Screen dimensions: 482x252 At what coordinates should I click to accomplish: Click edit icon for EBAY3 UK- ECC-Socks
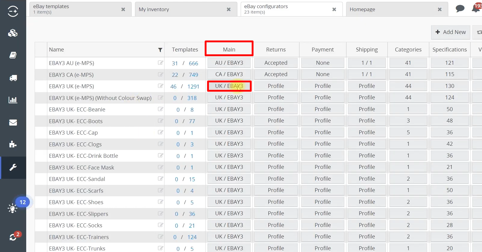click(x=161, y=225)
